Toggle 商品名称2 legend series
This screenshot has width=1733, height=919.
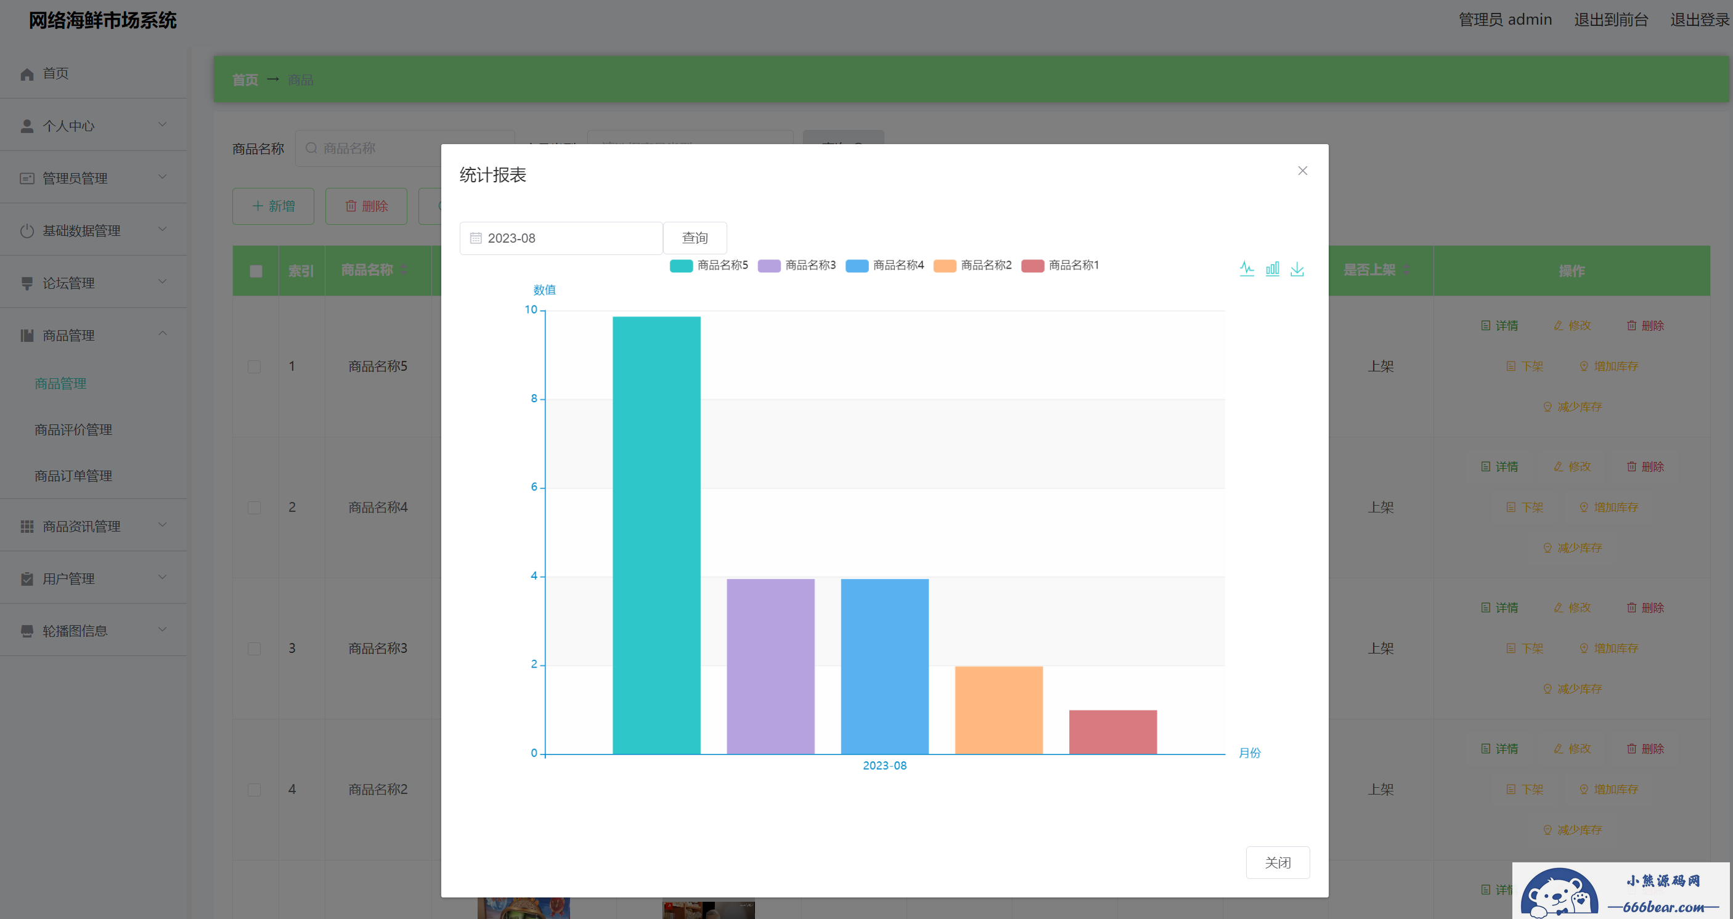972,265
